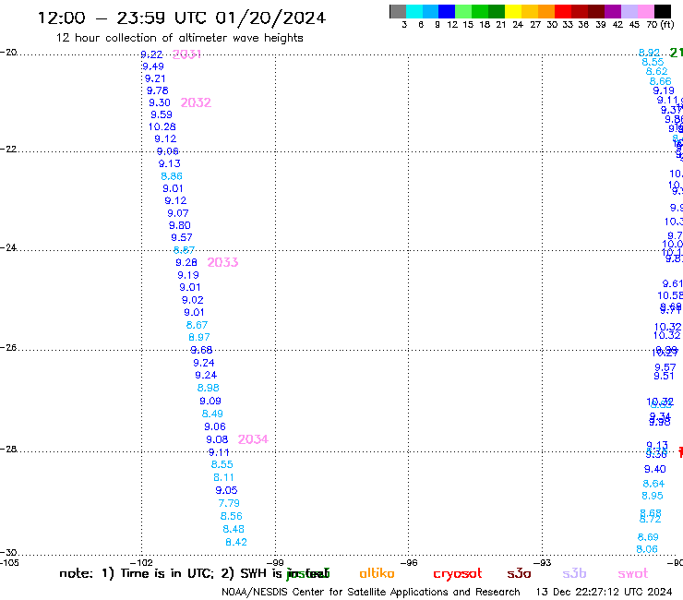Click the pink 2031 time label

[186, 54]
